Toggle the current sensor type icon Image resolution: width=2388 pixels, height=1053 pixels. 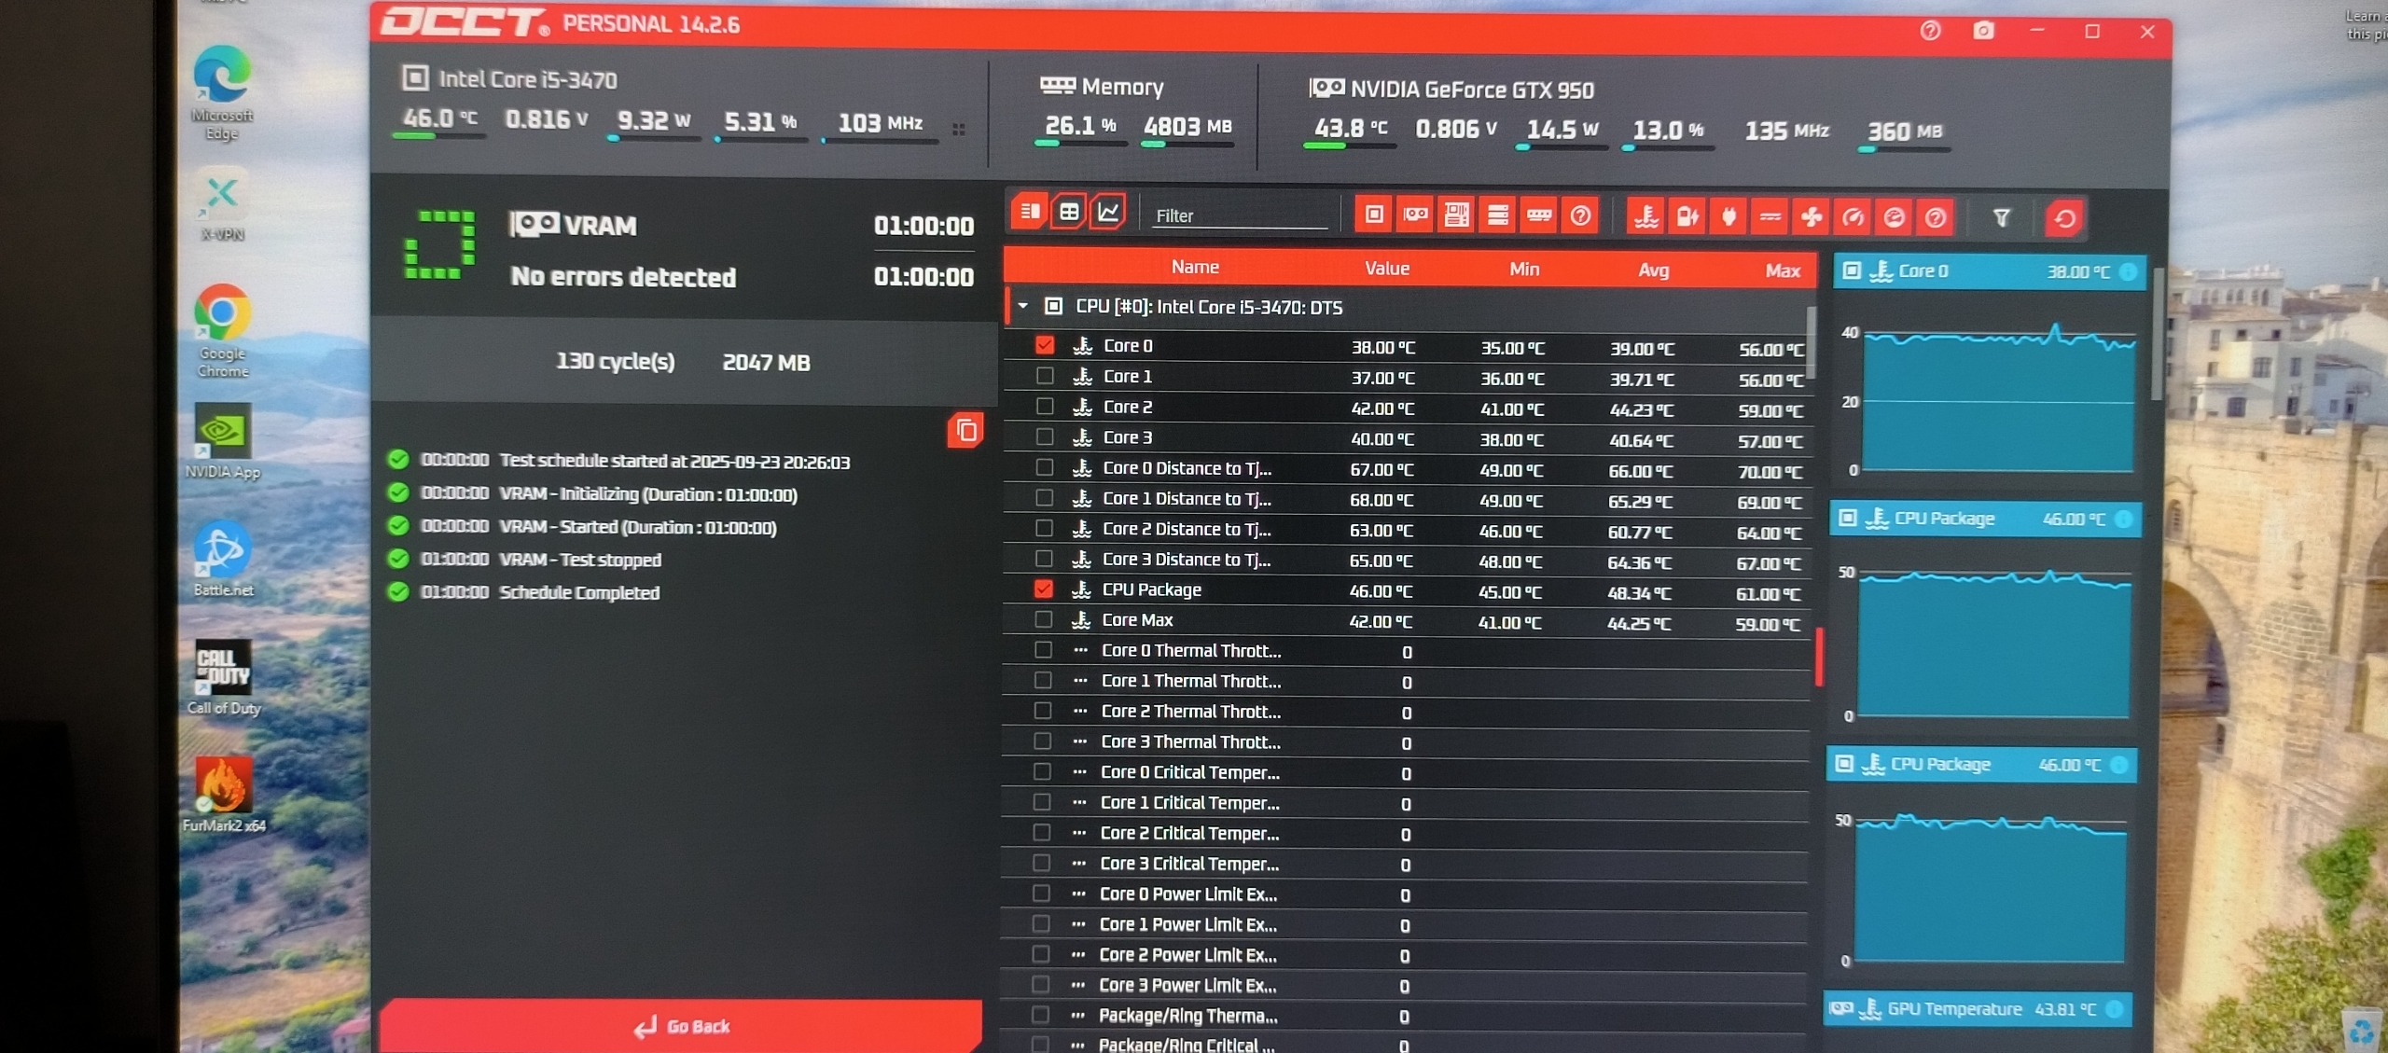coord(1770,217)
